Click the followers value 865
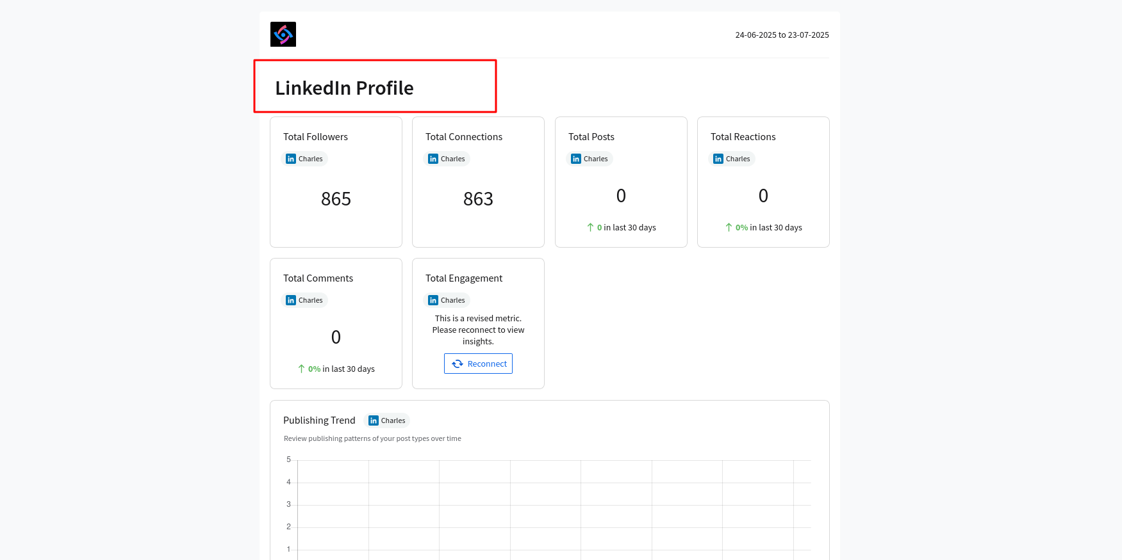Viewport: 1122px width, 560px height. tap(336, 199)
